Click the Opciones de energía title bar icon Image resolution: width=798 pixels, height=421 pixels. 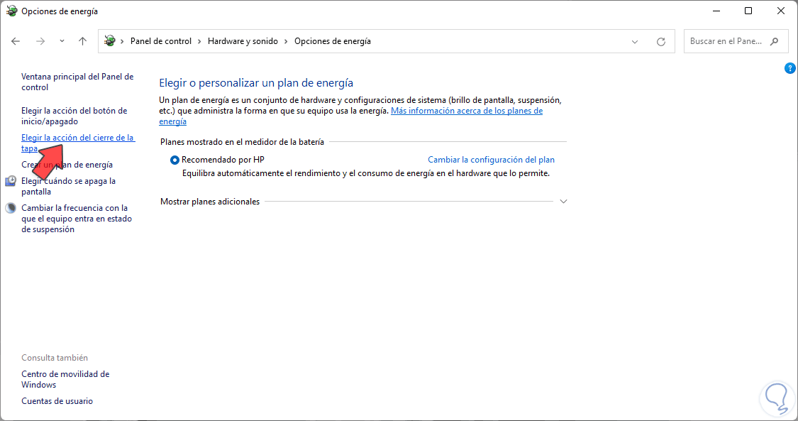pos(11,11)
